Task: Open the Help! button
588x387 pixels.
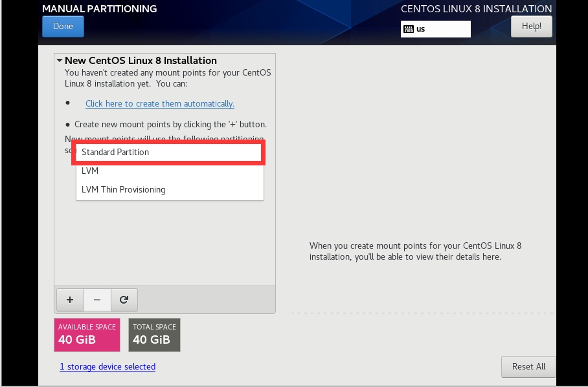Action: point(532,26)
